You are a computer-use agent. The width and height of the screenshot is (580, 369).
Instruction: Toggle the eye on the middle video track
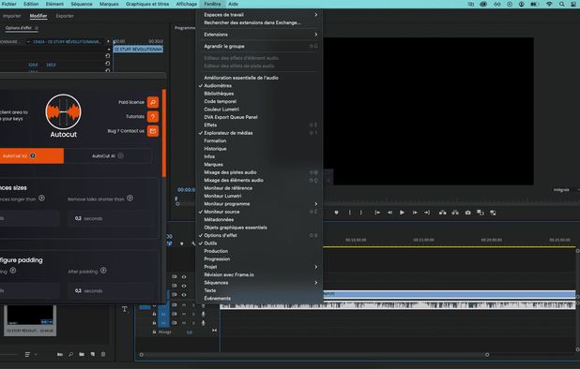point(183,286)
